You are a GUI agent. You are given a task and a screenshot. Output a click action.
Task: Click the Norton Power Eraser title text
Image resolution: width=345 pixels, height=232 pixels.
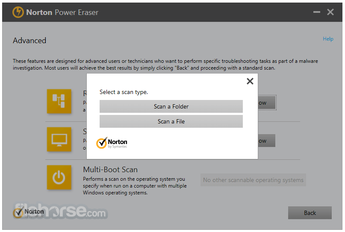(62, 12)
